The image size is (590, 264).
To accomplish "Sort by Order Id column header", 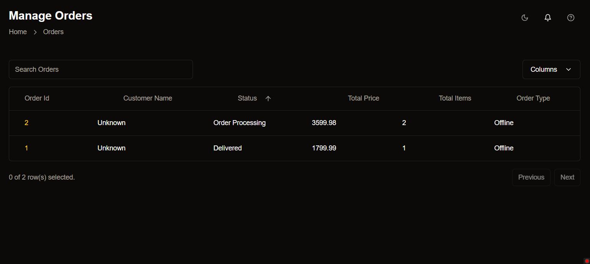I will [x=37, y=98].
